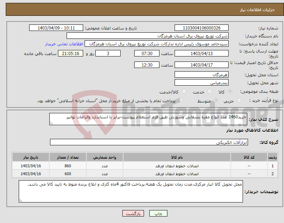Select the کالا/خدمت radio button
Screen dimensions: 284x223
pos(184,91)
